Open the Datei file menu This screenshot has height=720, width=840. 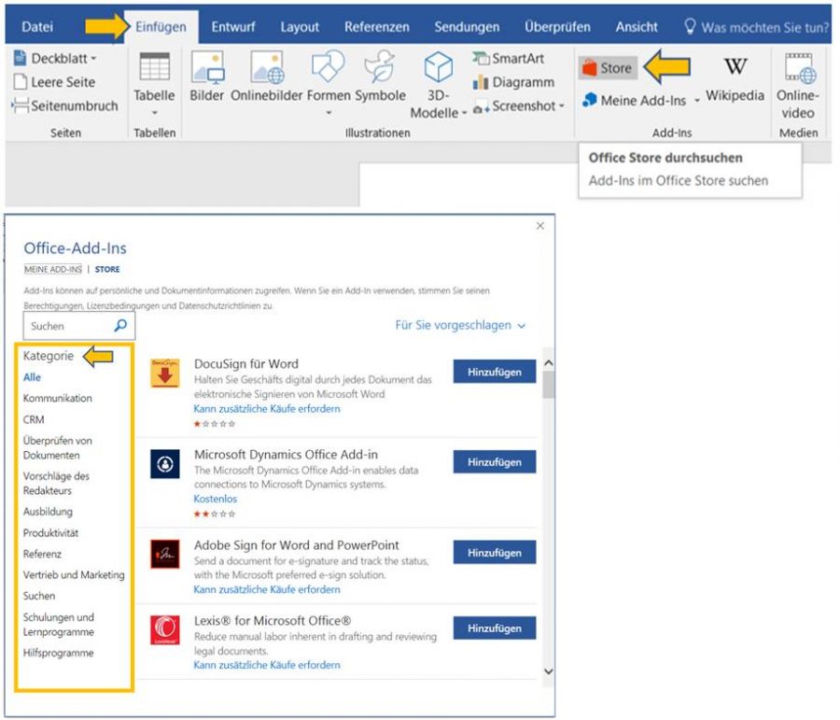point(37,27)
